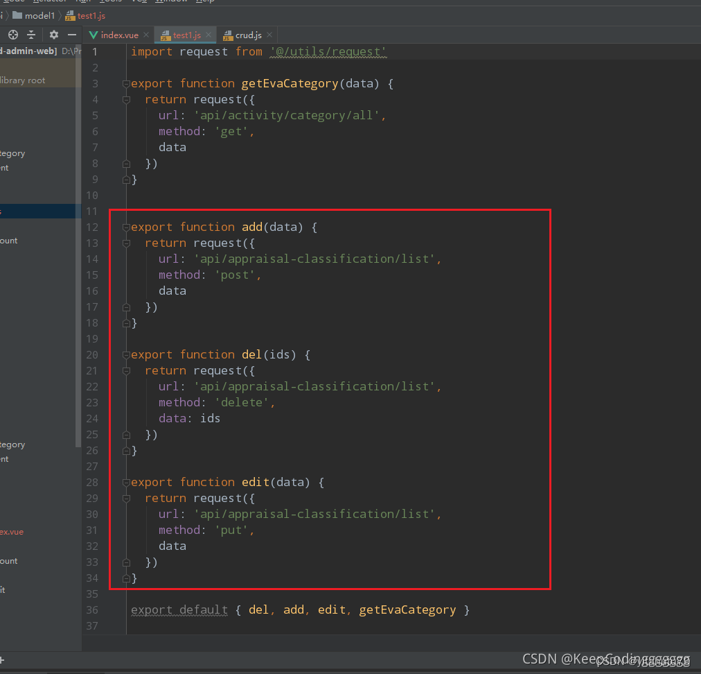
Task: Fold the add function at line 12
Action: tap(126, 227)
